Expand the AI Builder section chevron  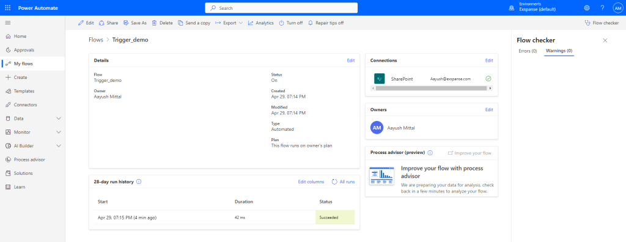[59, 146]
